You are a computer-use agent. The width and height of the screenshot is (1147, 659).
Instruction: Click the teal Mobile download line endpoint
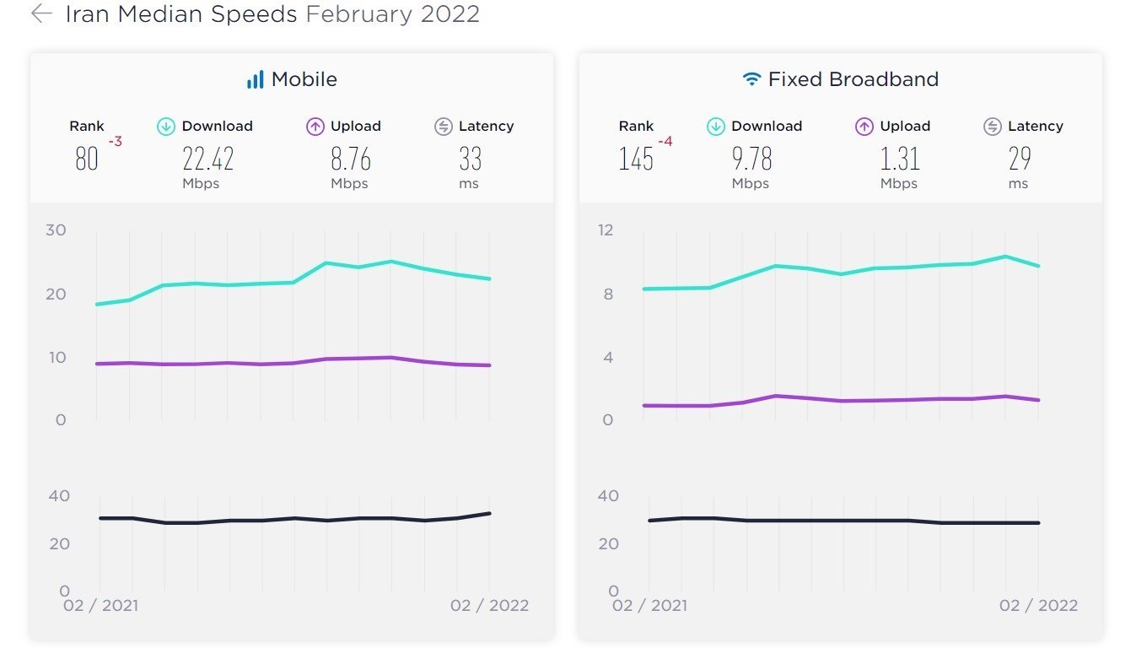[x=489, y=278]
